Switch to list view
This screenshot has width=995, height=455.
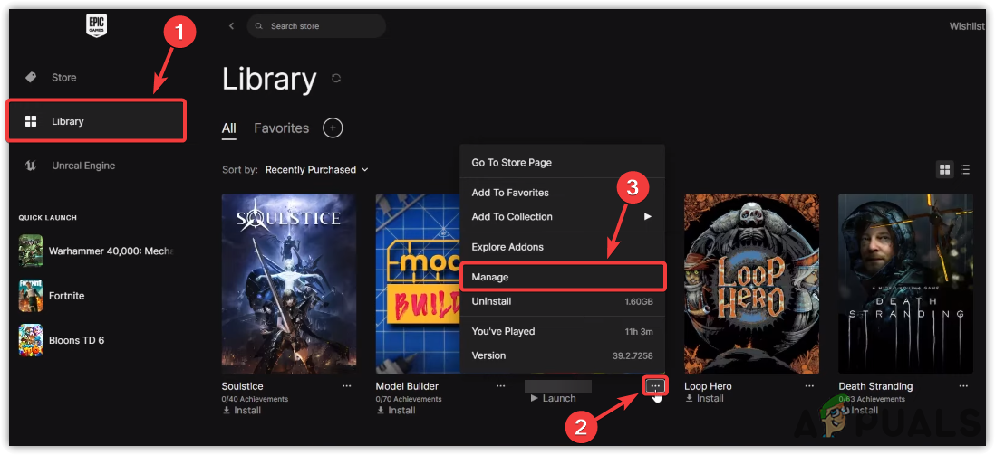(964, 169)
